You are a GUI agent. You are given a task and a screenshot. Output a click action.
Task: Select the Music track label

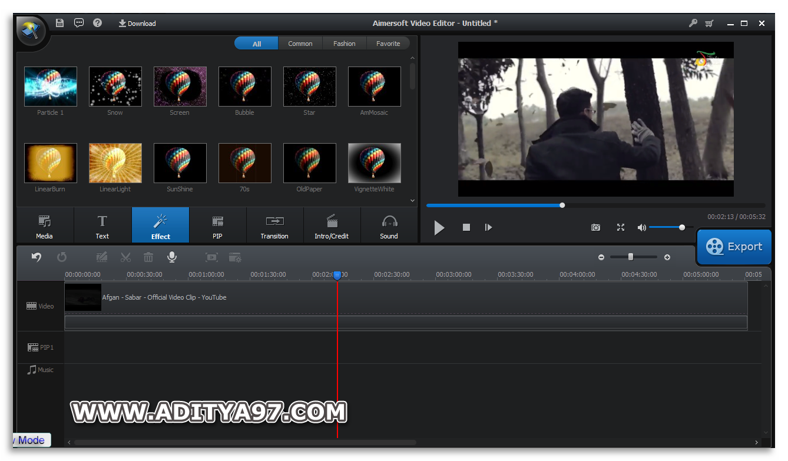pos(41,370)
